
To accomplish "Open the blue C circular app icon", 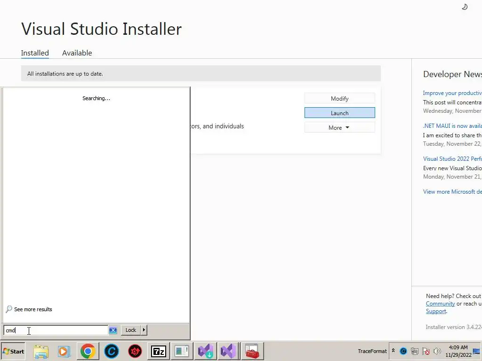I will (x=111, y=351).
